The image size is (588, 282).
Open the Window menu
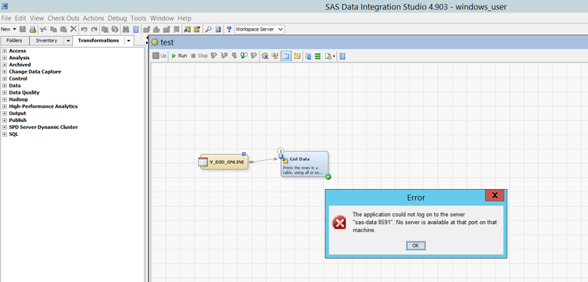point(162,18)
